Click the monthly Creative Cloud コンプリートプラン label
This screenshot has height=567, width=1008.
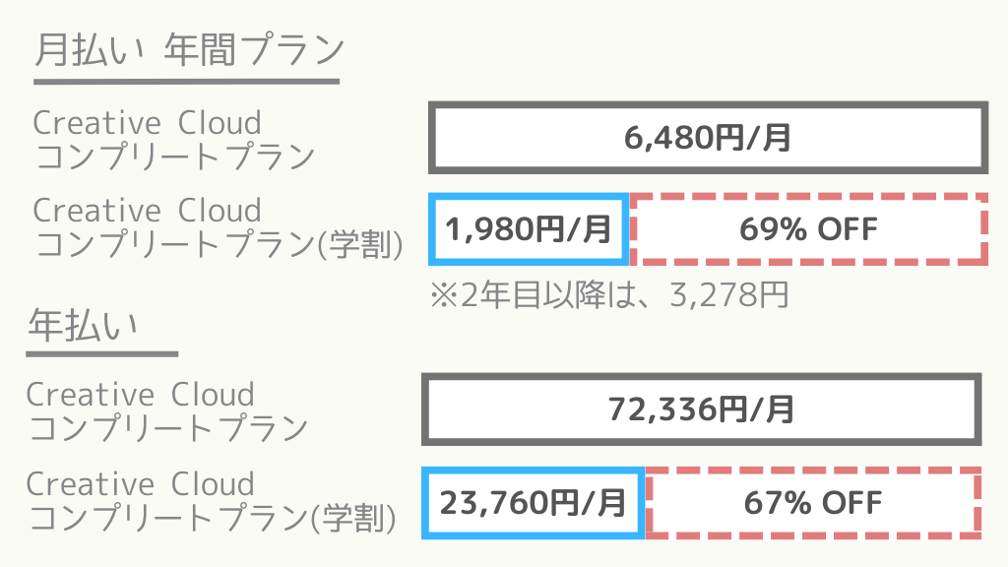[x=173, y=140]
